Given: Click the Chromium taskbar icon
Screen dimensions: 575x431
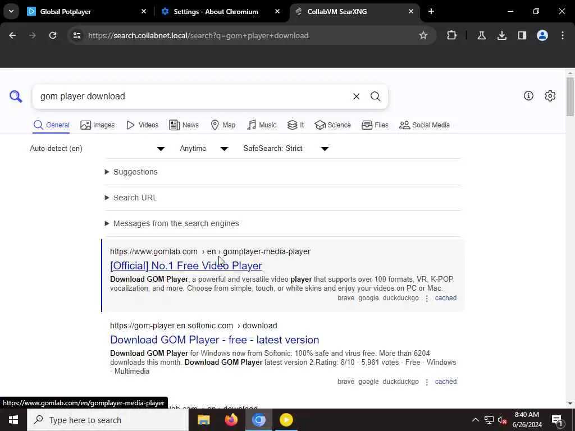Looking at the screenshot, I should (258, 420).
